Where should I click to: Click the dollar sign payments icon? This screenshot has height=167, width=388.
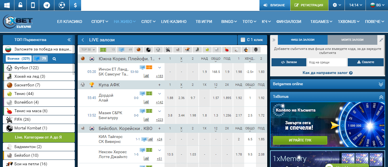click(x=75, y=5)
